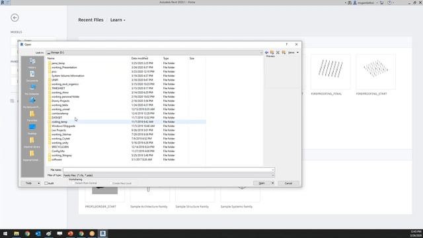
Task: Click the help icon in Revit title bar
Action: click(x=389, y=3)
